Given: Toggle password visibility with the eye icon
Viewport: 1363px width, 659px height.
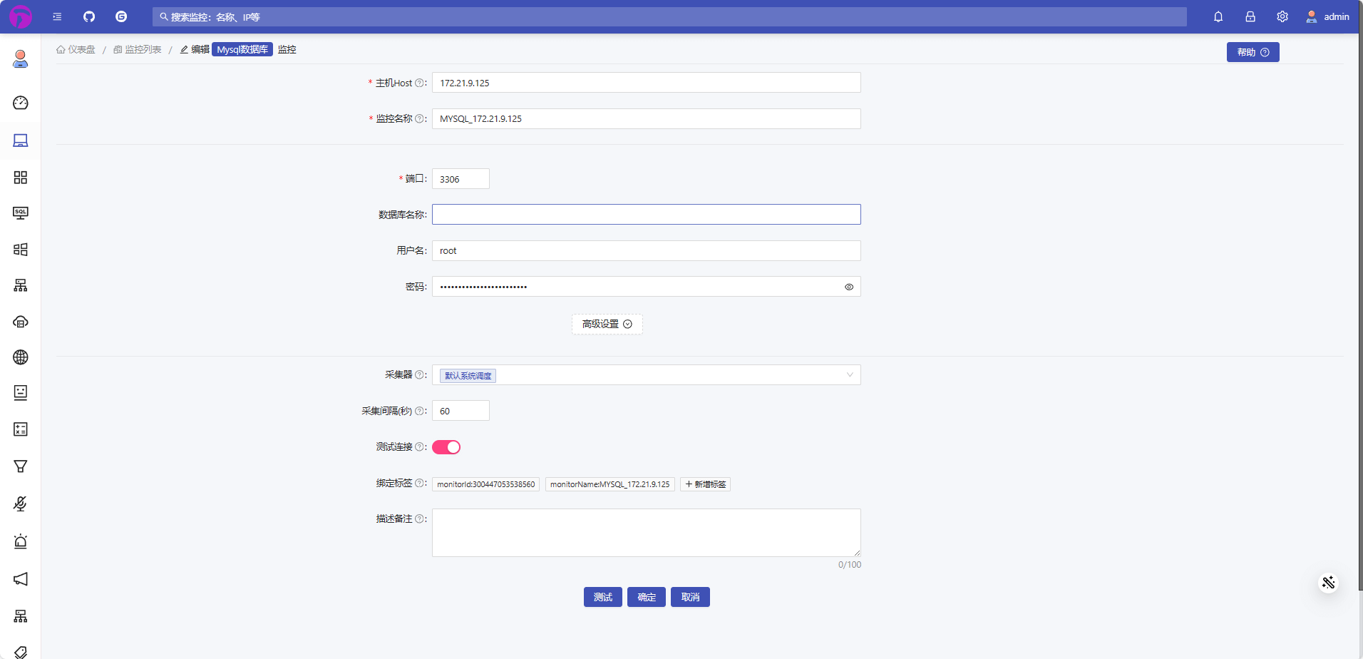Looking at the screenshot, I should point(848,287).
